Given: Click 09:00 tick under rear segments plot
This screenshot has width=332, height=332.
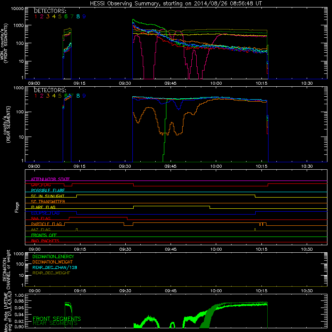Looking at the screenshot, I should point(34,166).
